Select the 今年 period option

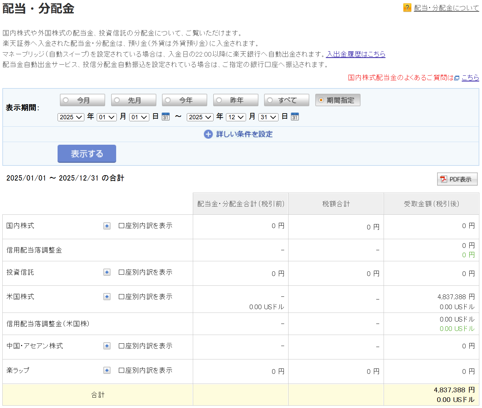coord(168,100)
